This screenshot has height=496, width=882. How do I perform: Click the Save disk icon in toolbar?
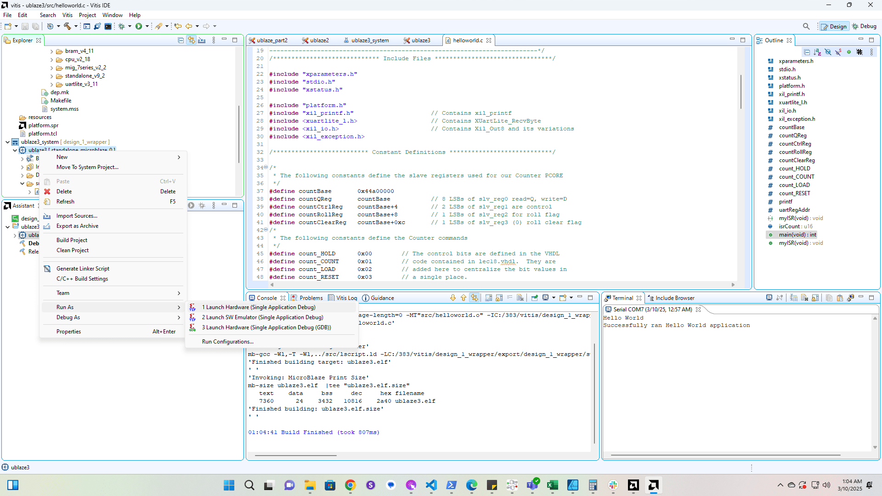coord(25,26)
